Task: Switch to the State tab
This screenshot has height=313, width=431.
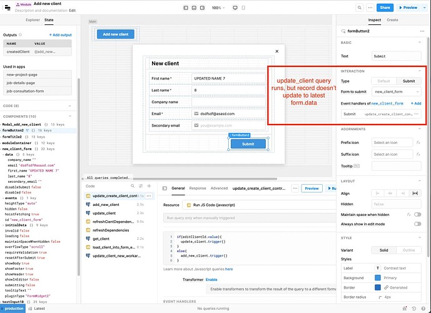Action: [x=49, y=20]
